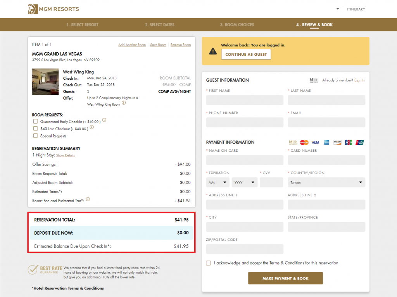Open the expiration month MM dropdown
This screenshot has width=397, height=297.
pyautogui.click(x=218, y=182)
